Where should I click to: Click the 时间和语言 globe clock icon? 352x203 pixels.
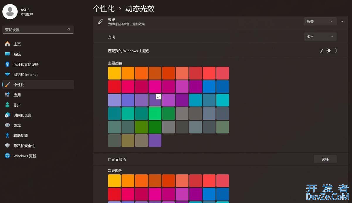click(8, 115)
